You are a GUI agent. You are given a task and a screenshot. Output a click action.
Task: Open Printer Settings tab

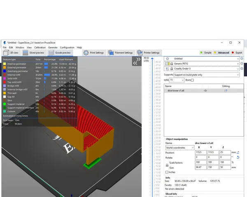coord(149,53)
